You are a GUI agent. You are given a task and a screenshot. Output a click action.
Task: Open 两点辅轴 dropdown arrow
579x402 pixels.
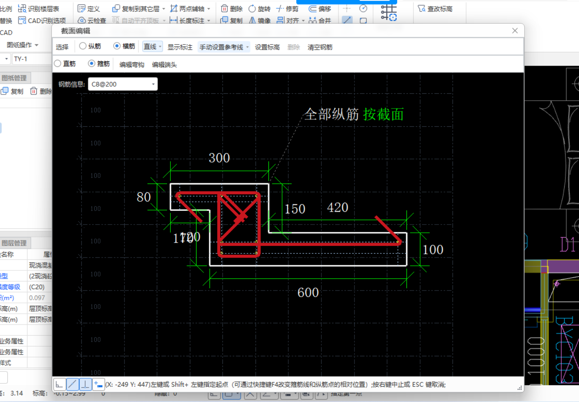click(x=209, y=9)
